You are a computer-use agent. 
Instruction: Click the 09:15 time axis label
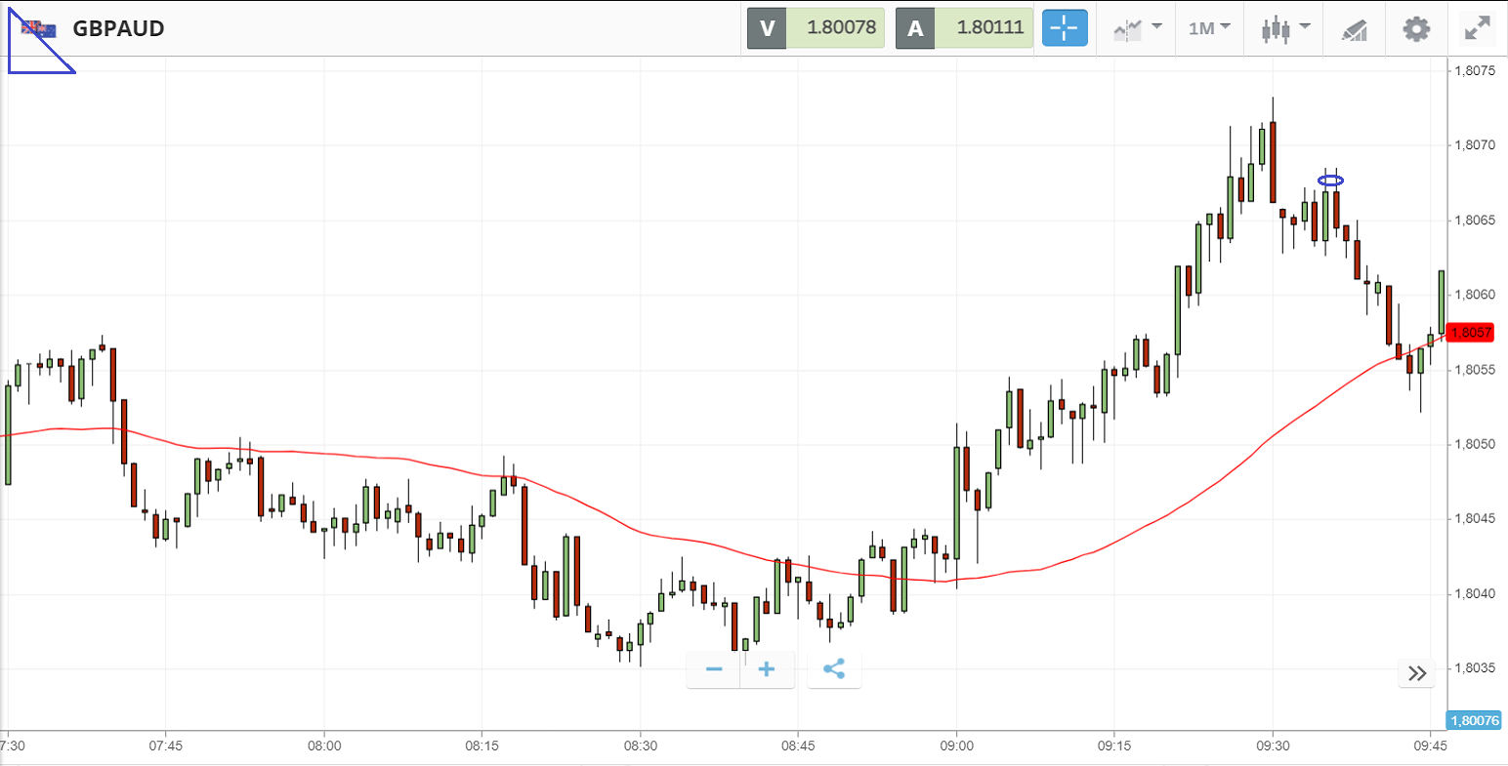[x=1114, y=746]
